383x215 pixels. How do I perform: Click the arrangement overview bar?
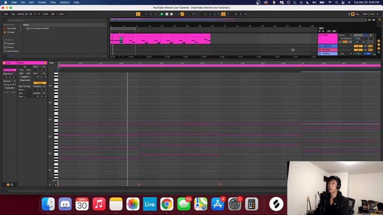point(238,20)
